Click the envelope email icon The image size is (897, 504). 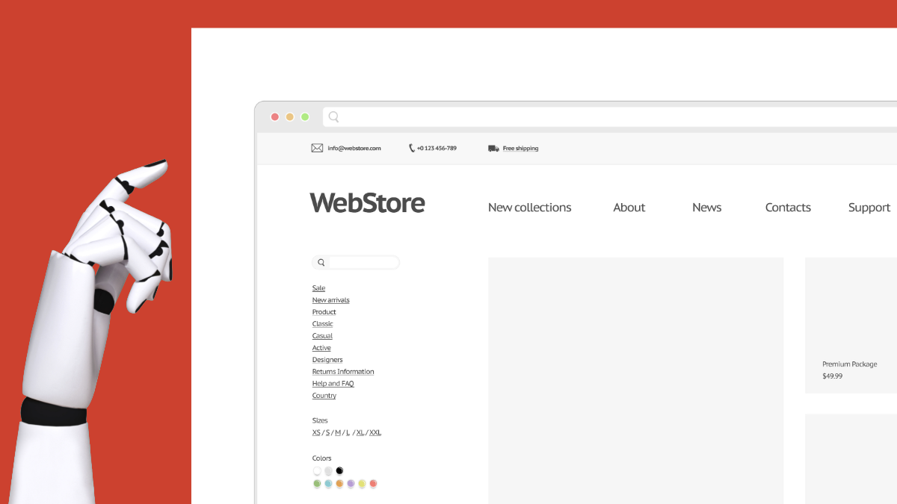point(317,147)
